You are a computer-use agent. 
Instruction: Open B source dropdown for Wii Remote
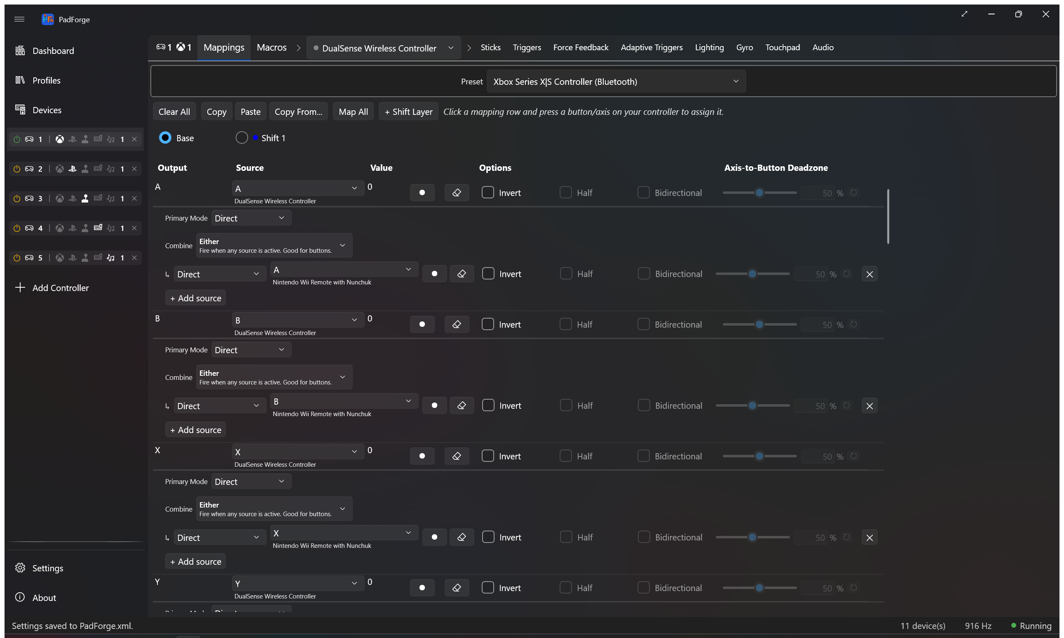point(344,401)
